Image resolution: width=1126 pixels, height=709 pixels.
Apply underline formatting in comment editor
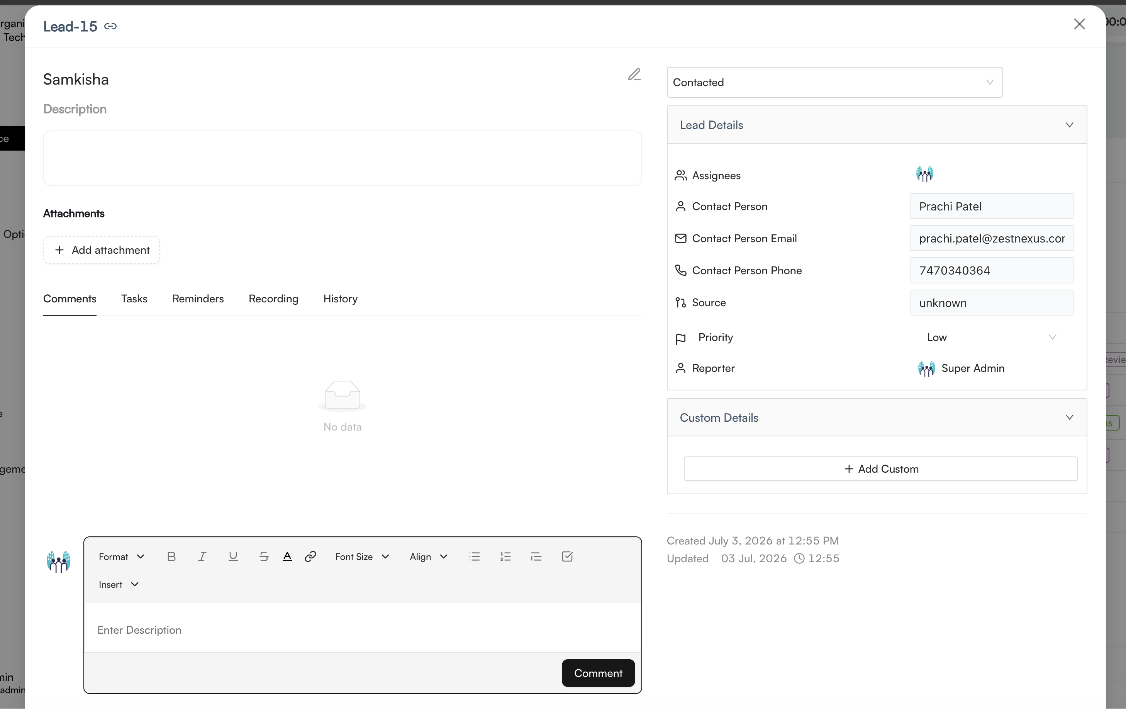tap(233, 556)
